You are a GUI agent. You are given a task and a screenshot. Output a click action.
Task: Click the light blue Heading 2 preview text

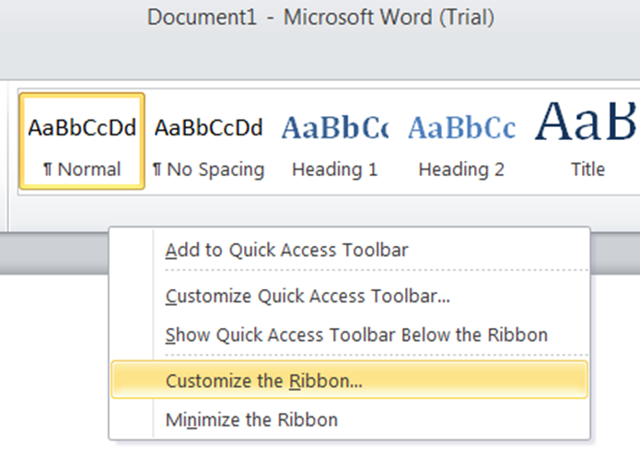(461, 128)
